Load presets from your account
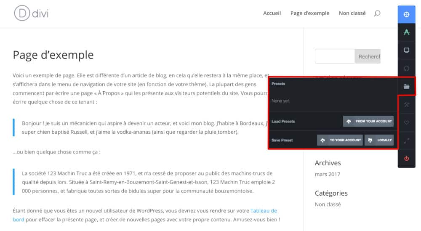The height and width of the screenshot is (231, 421). click(368, 121)
